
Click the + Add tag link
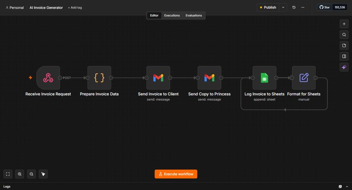(75, 7)
